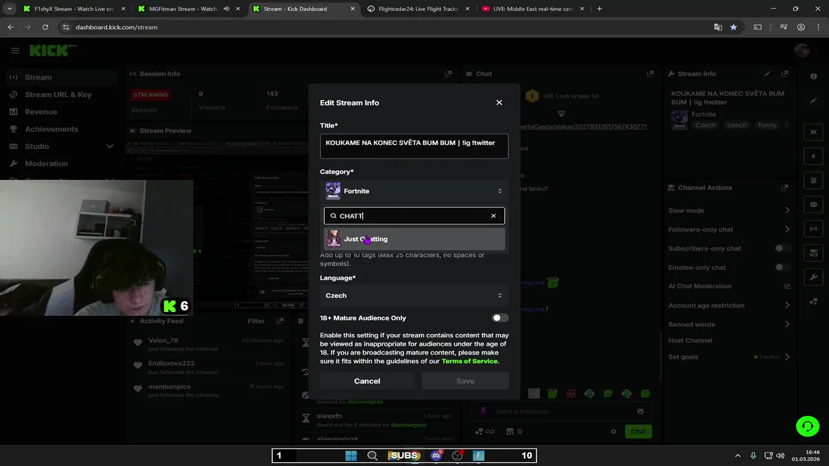Switch to the Flightradar24 browser tab
This screenshot has height=466, width=829.
[x=418, y=9]
